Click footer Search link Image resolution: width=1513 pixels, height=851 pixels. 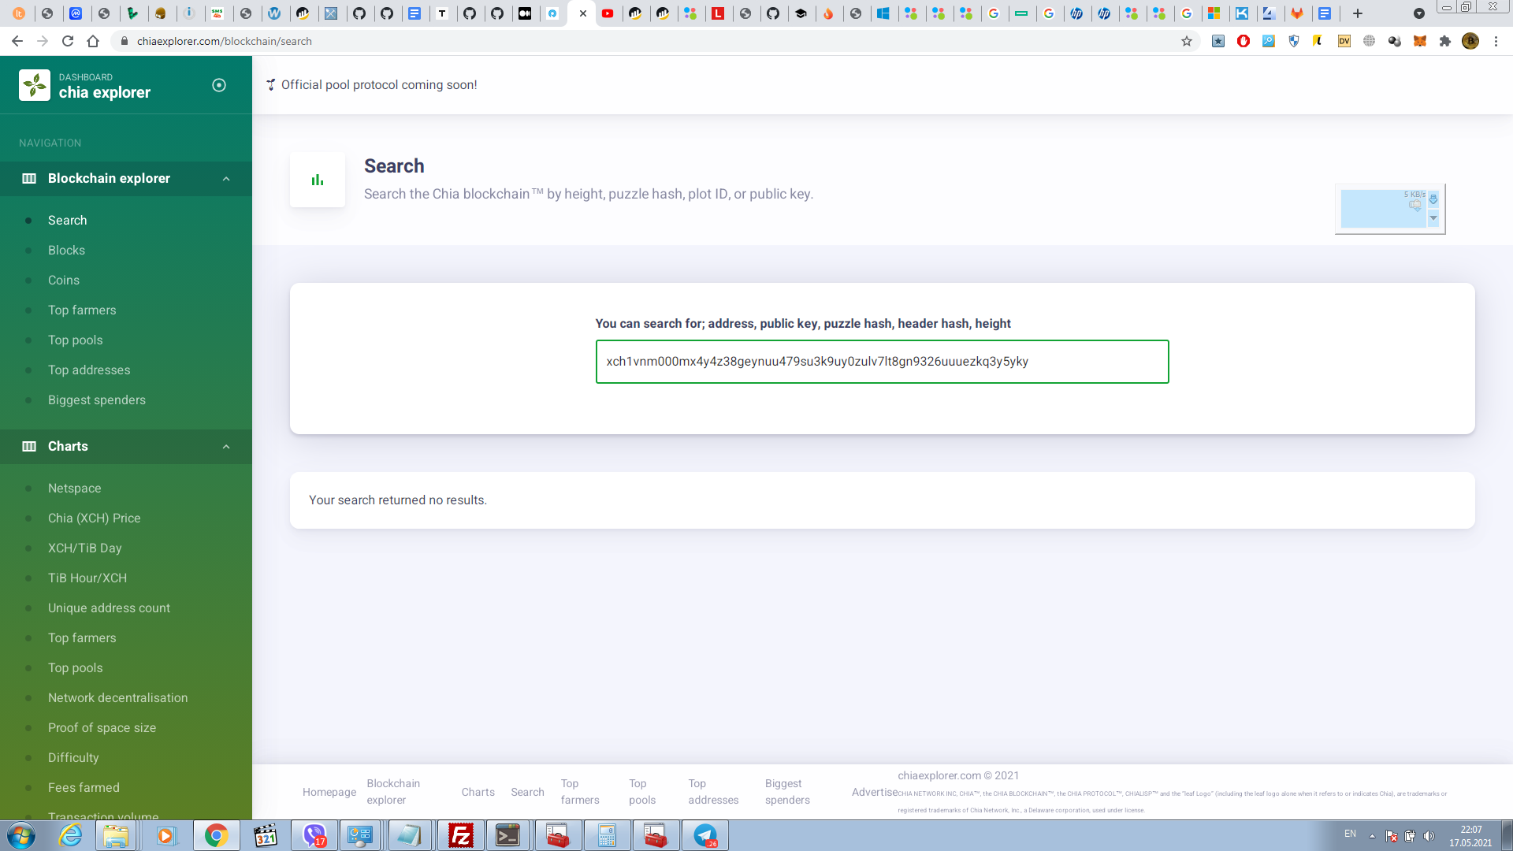point(527,792)
